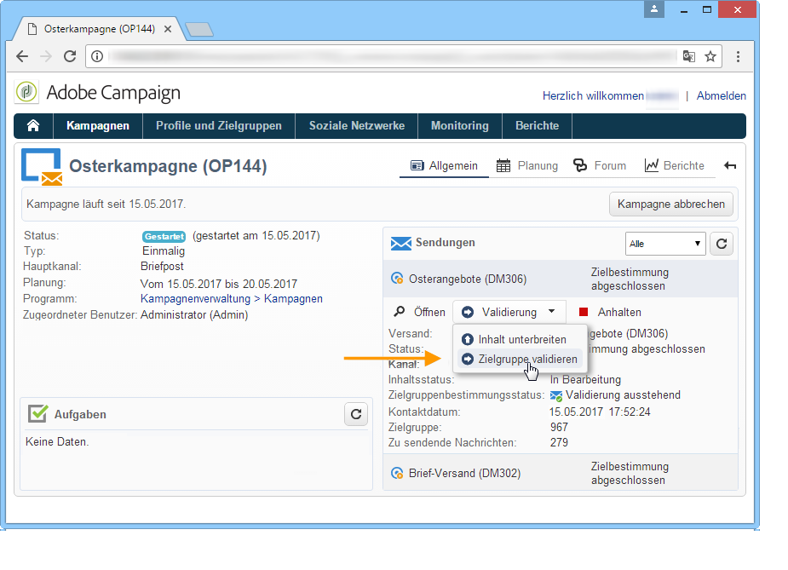Open the Alle filter dropdown in Sendungen

[665, 244]
